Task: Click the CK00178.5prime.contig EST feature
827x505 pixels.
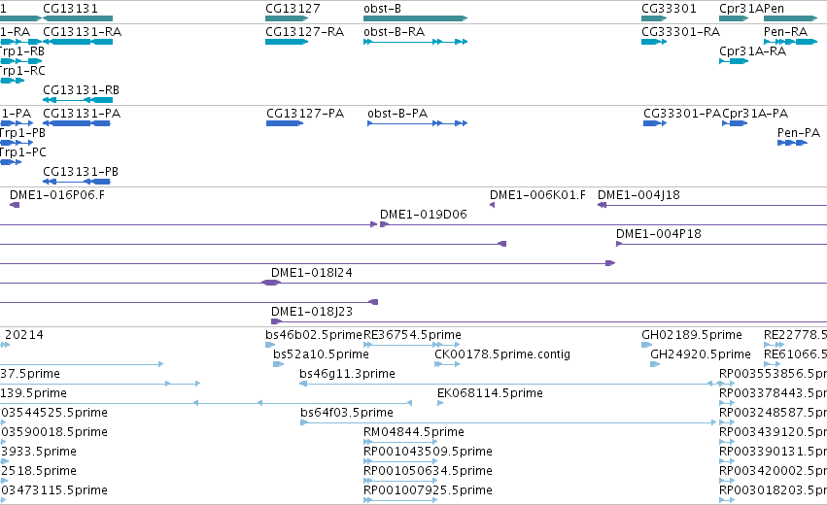Action: coord(445,364)
